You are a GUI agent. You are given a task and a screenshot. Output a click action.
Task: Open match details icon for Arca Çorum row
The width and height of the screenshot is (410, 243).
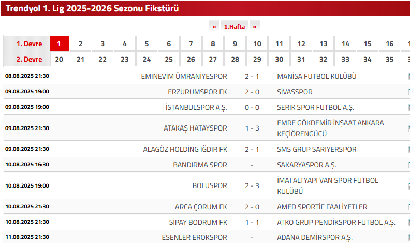point(409,207)
